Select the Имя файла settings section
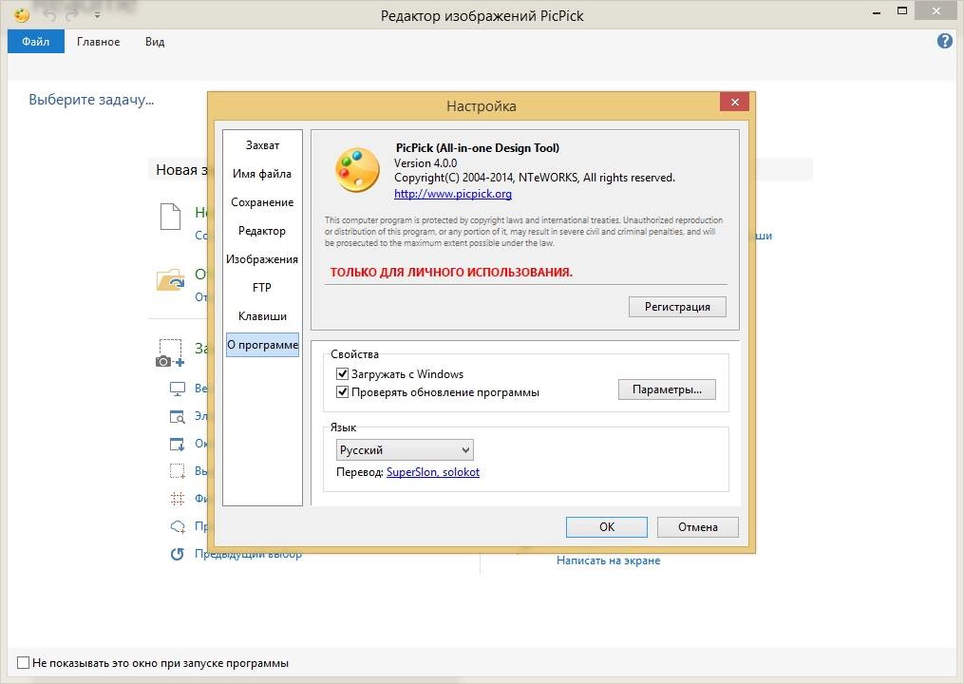964x684 pixels. coord(262,174)
